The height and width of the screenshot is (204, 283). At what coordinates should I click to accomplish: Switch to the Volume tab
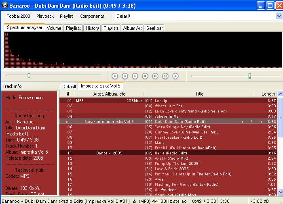coord(54,28)
